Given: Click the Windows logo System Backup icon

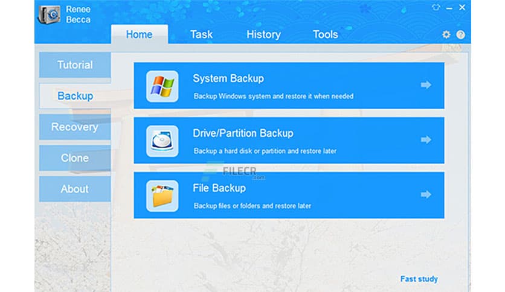Looking at the screenshot, I should pos(162,86).
